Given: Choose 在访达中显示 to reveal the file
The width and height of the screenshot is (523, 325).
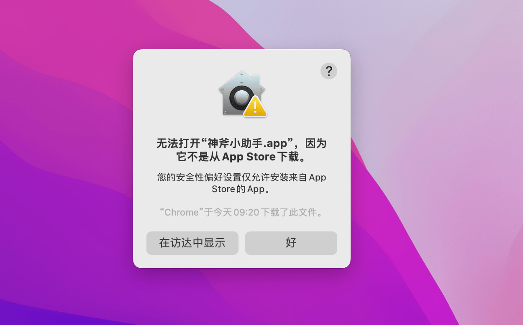Looking at the screenshot, I should click(x=192, y=243).
